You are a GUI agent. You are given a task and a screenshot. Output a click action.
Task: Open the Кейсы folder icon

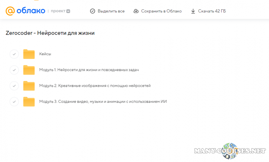click(29, 54)
